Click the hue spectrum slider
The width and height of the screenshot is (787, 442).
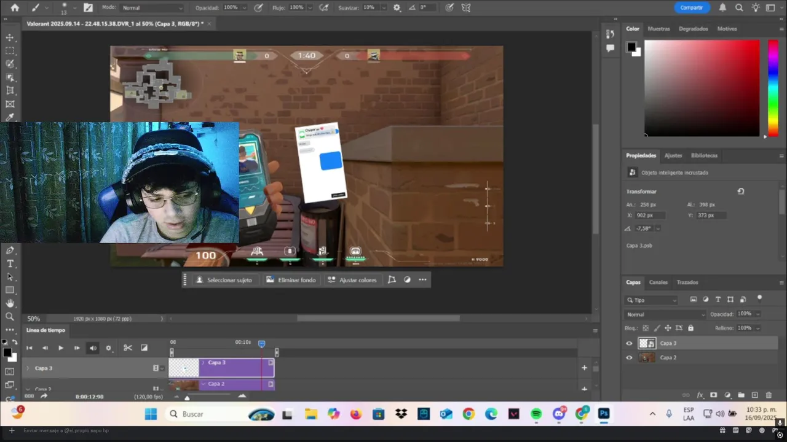pos(773,88)
